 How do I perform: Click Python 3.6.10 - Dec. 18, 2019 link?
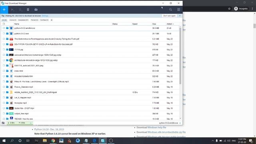(49, 129)
